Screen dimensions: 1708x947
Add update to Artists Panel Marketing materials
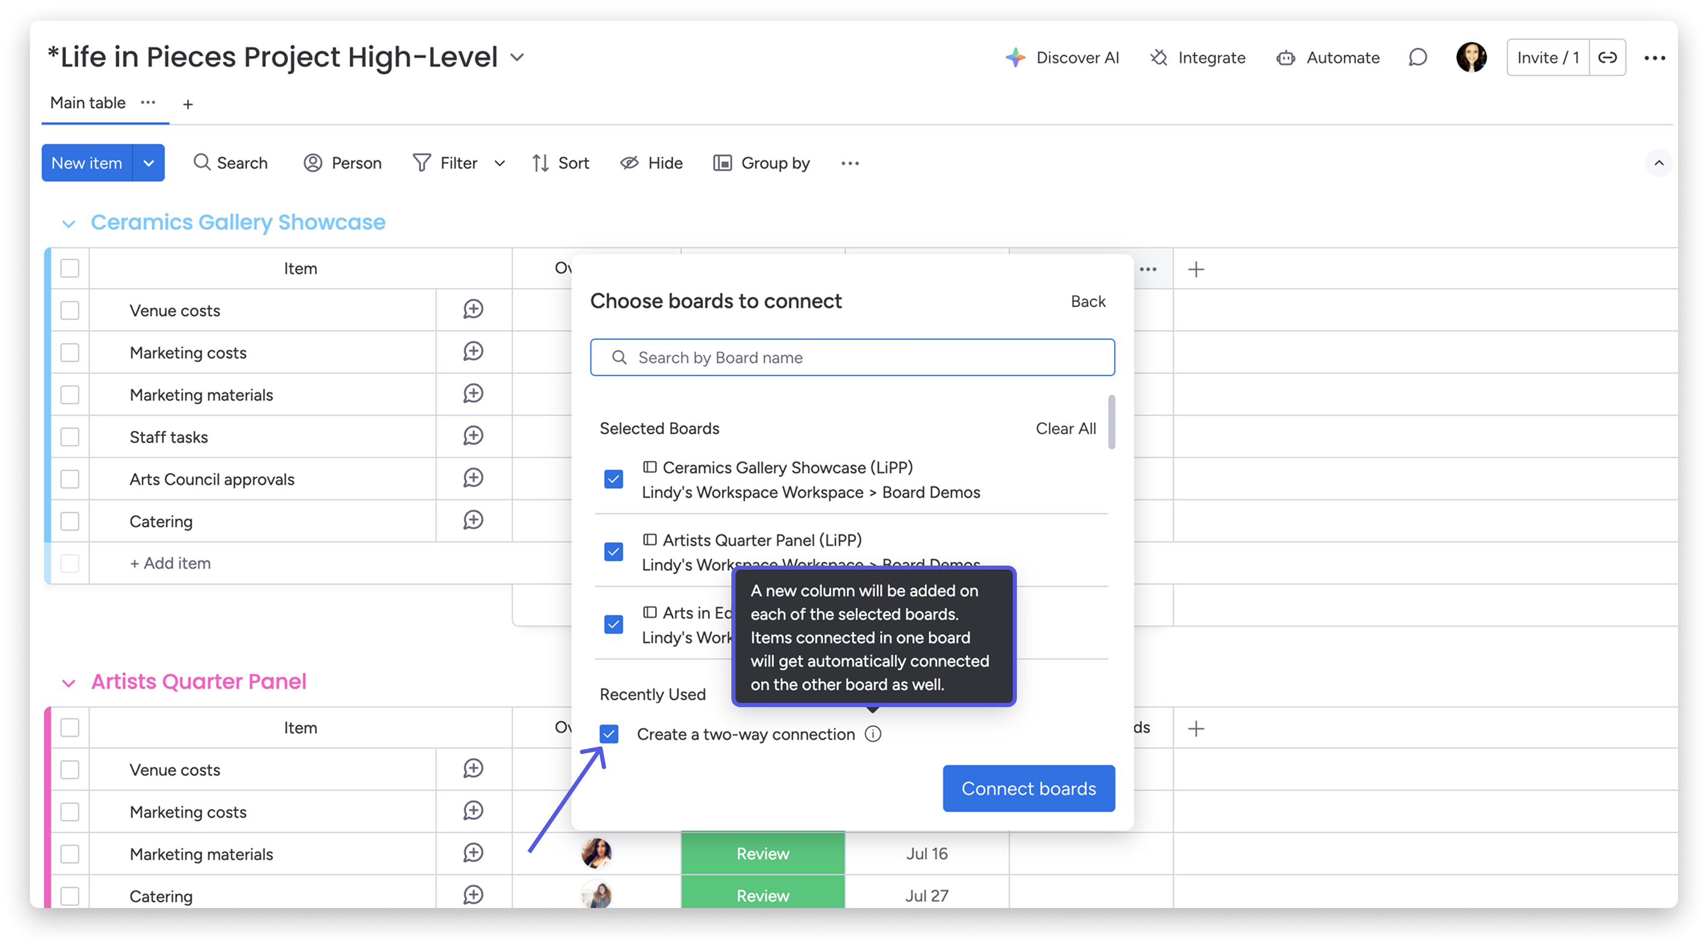pyautogui.click(x=473, y=853)
